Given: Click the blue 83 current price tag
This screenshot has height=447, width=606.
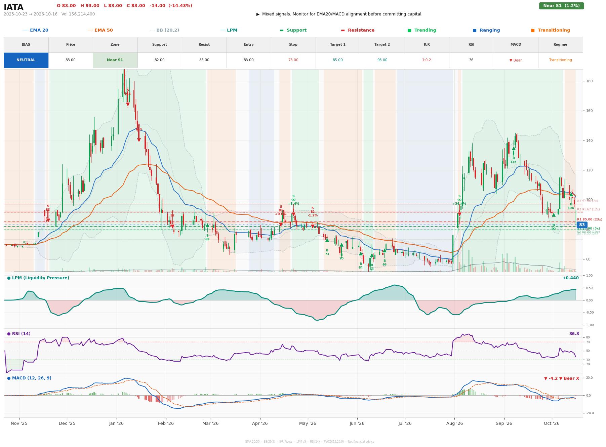Looking at the screenshot, I should click(x=582, y=225).
